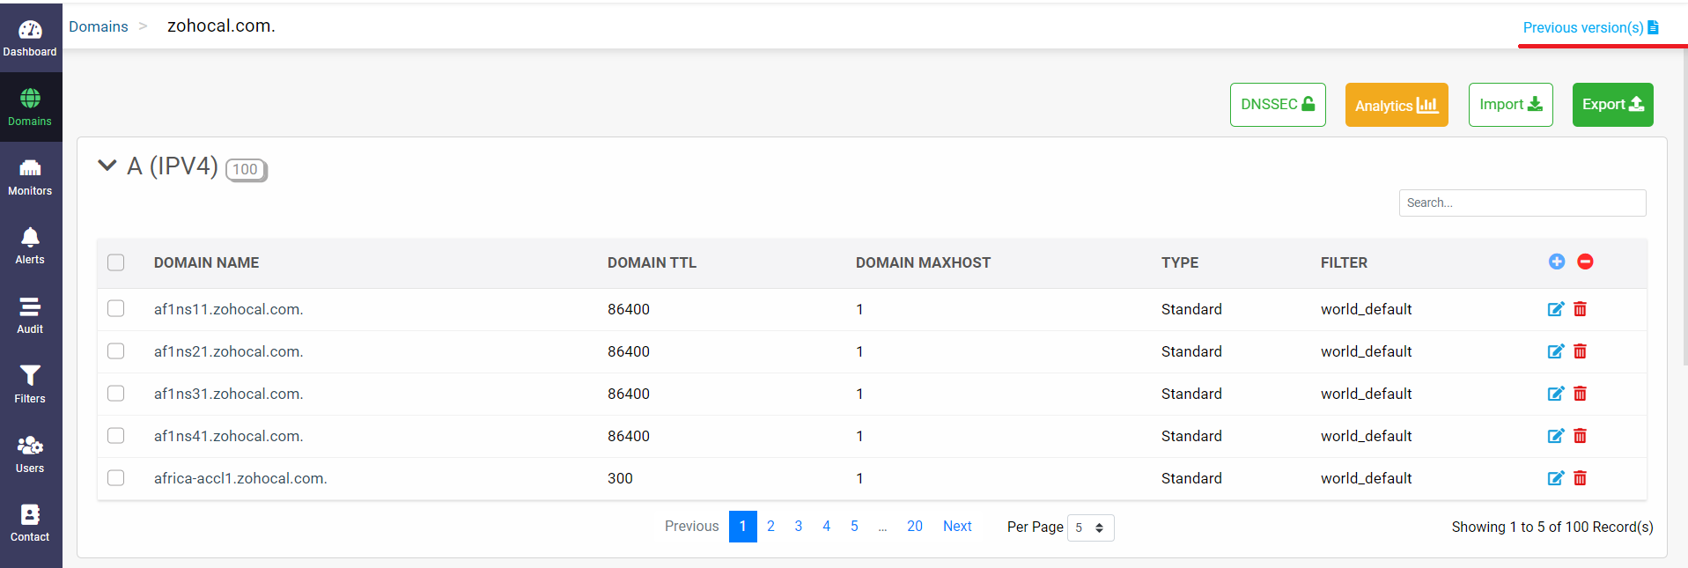Collapse the A (IPV4) section chevron
The width and height of the screenshot is (1688, 568).
[107, 166]
